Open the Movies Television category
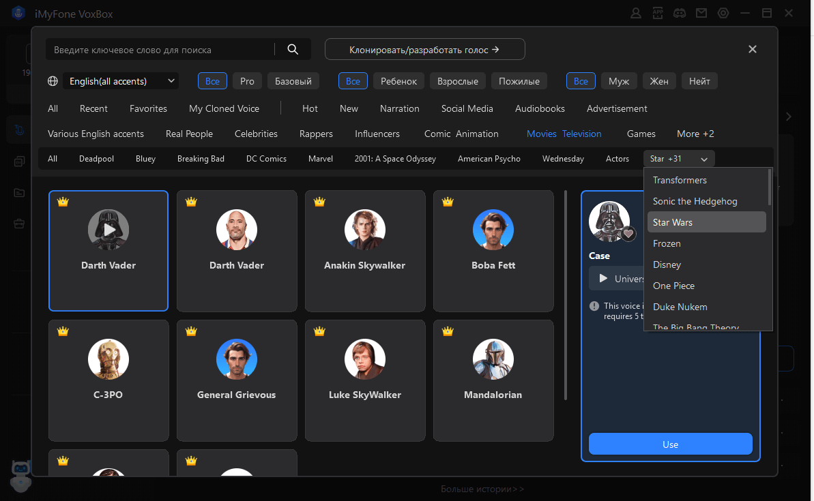 (x=564, y=134)
